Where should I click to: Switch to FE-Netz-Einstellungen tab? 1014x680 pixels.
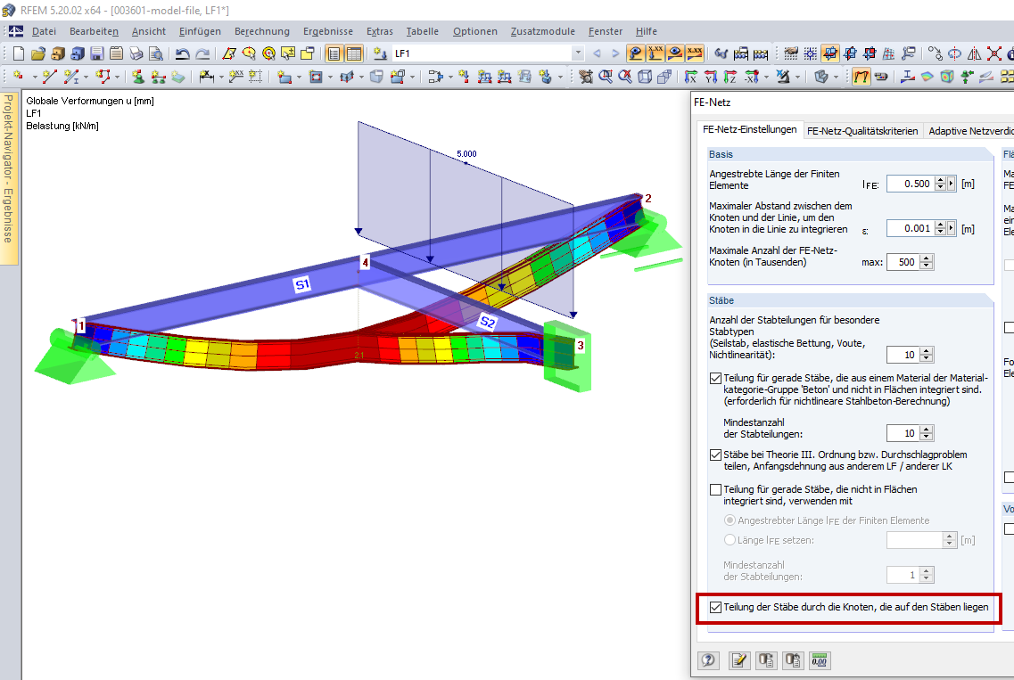point(749,129)
